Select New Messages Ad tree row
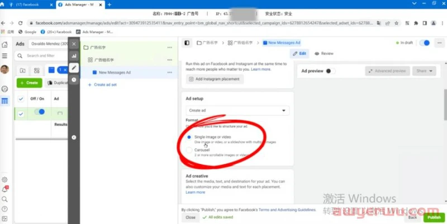This screenshot has width=447, height=224. coord(129,72)
